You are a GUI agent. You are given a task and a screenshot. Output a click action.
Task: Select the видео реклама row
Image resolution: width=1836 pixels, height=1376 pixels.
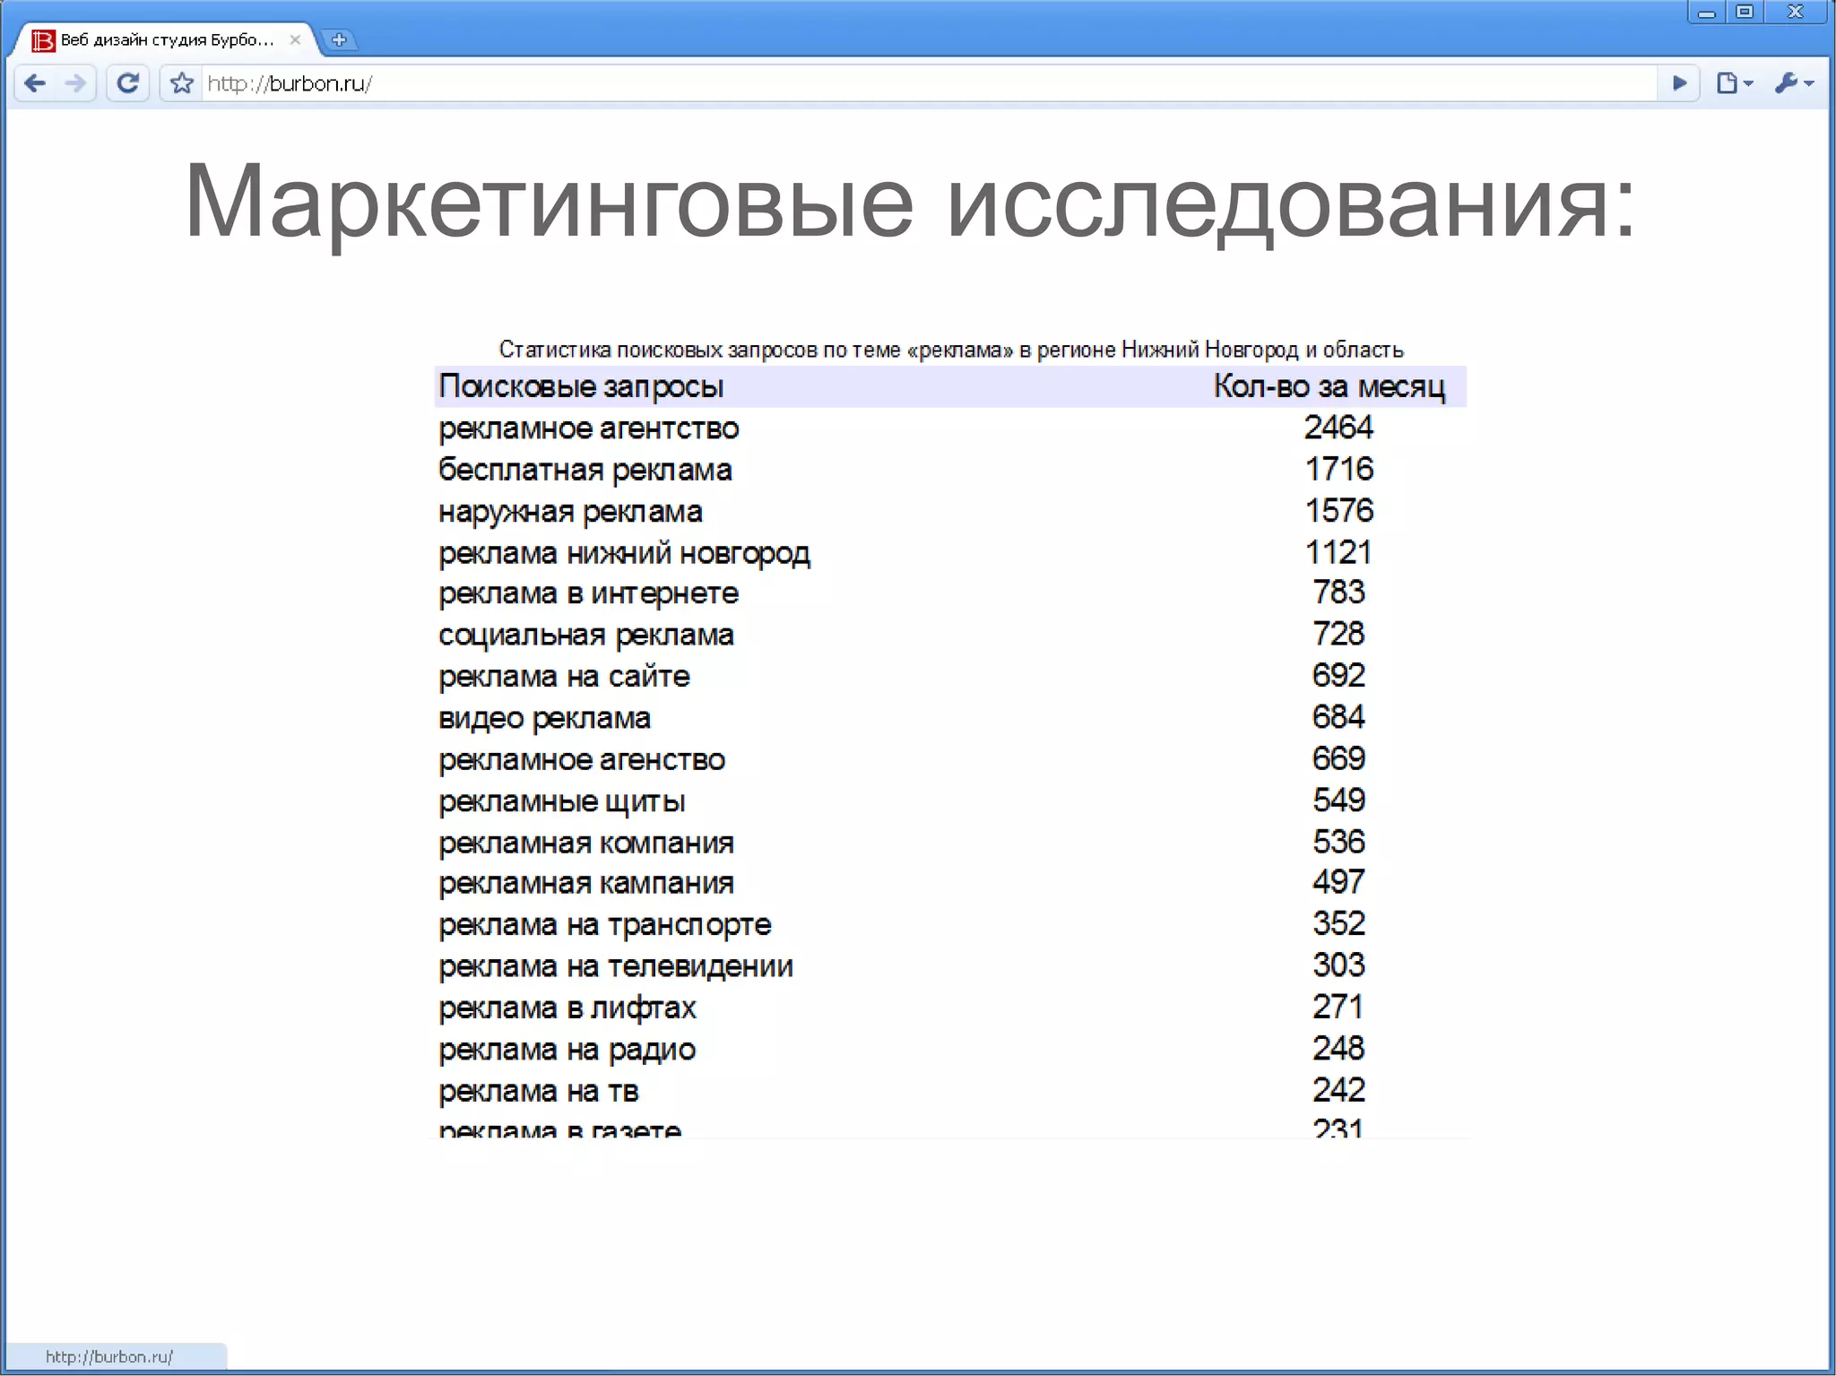[x=950, y=718]
